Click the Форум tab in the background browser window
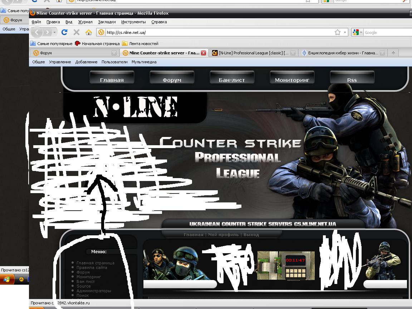The width and height of the screenshot is (412, 309). coord(14,20)
